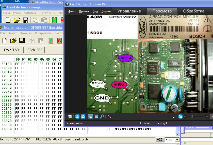Click red W write icon in baotian scooter window

coord(59,40)
